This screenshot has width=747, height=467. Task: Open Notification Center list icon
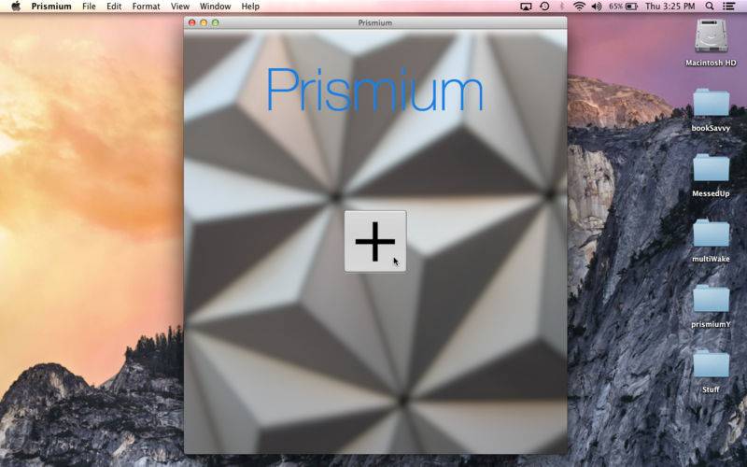(729, 7)
